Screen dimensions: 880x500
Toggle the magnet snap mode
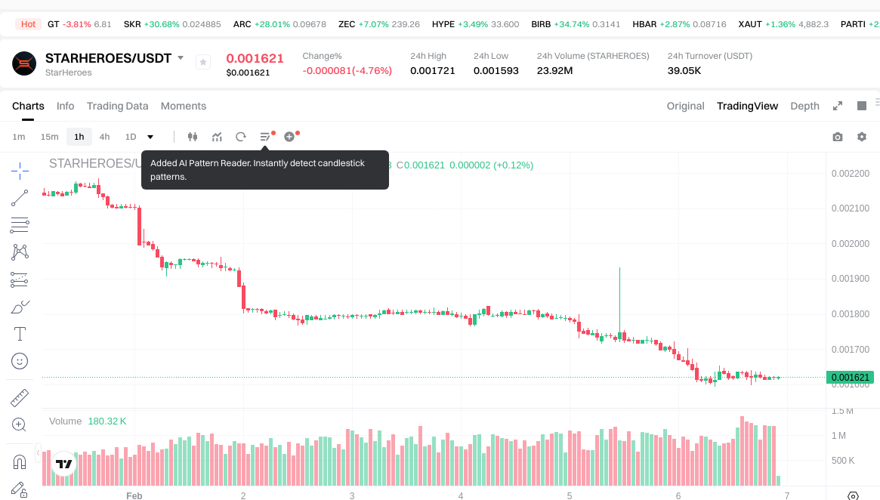tap(20, 461)
